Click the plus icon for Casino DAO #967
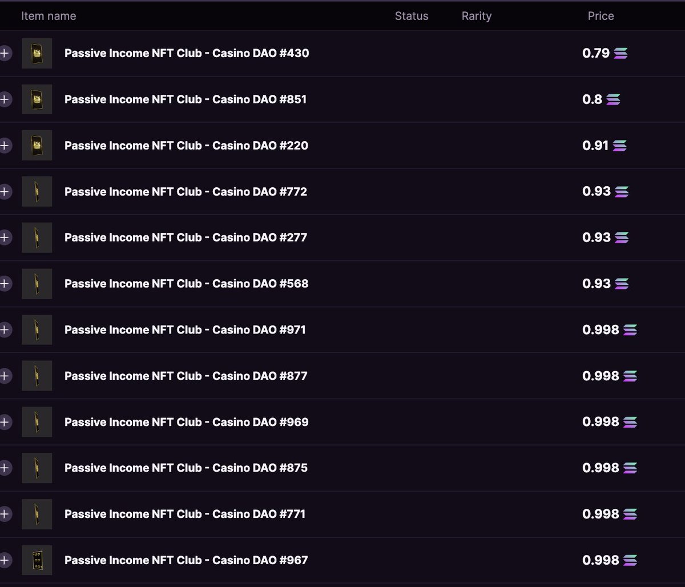The image size is (685, 587). coord(5,560)
